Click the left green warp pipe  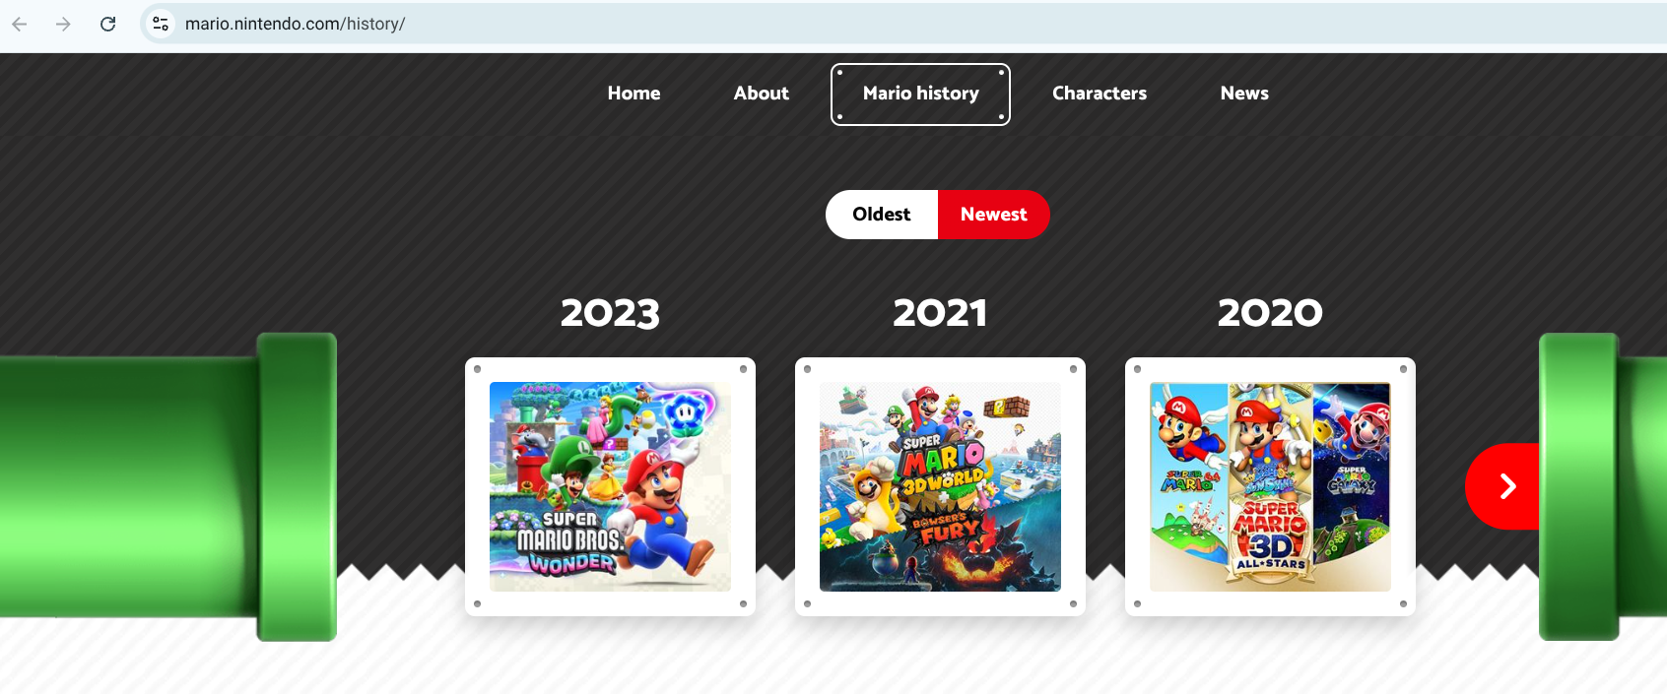tap(168, 486)
